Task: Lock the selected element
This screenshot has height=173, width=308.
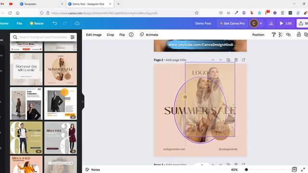Action: (298, 35)
